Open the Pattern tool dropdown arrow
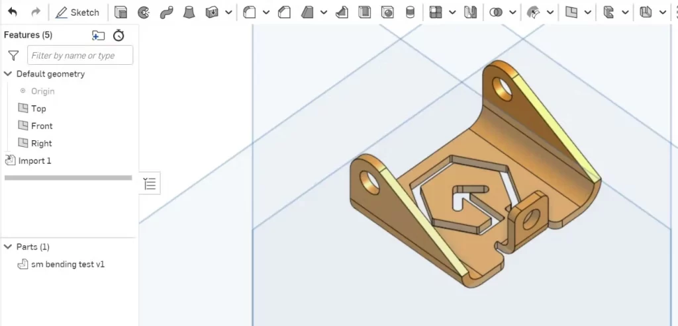The image size is (678, 326). click(x=452, y=12)
